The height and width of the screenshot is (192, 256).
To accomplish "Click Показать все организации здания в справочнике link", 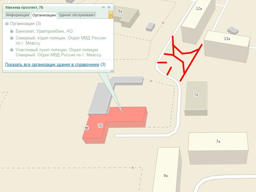I will (x=52, y=65).
